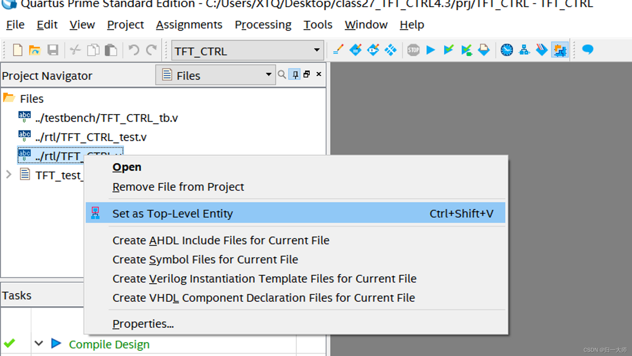
Task: Toggle the pin icon in Project Navigator
Action: (295, 75)
